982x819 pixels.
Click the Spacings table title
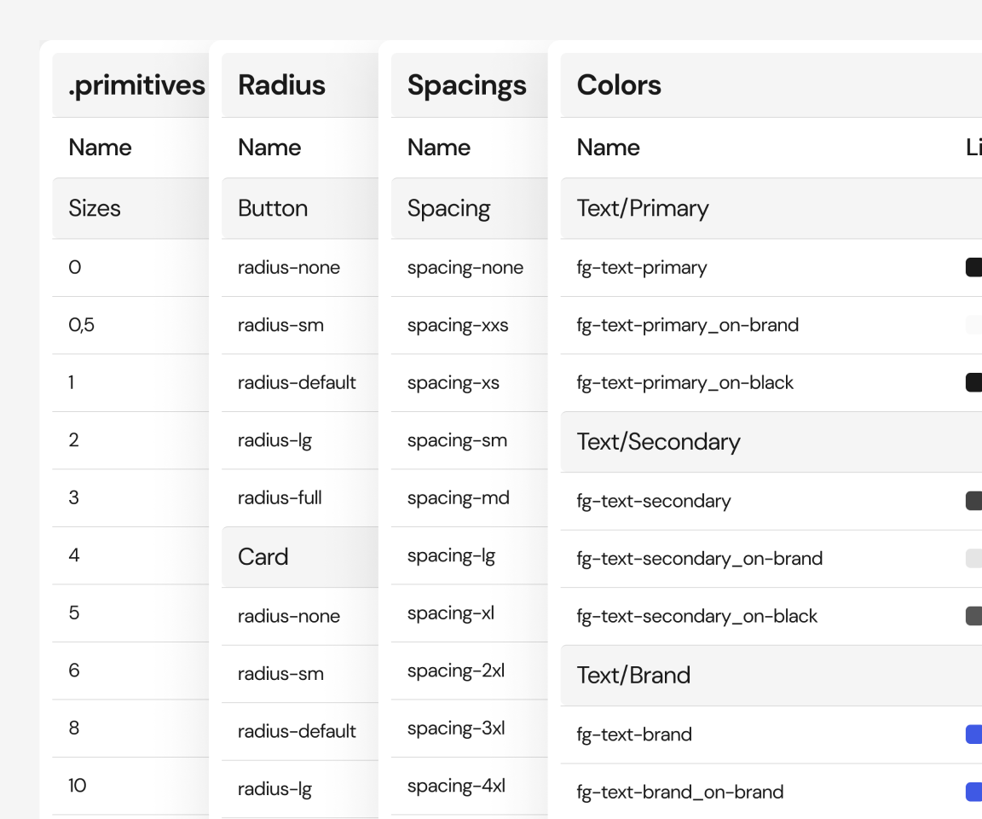(x=466, y=86)
